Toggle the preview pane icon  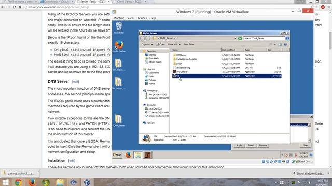tap(280, 44)
